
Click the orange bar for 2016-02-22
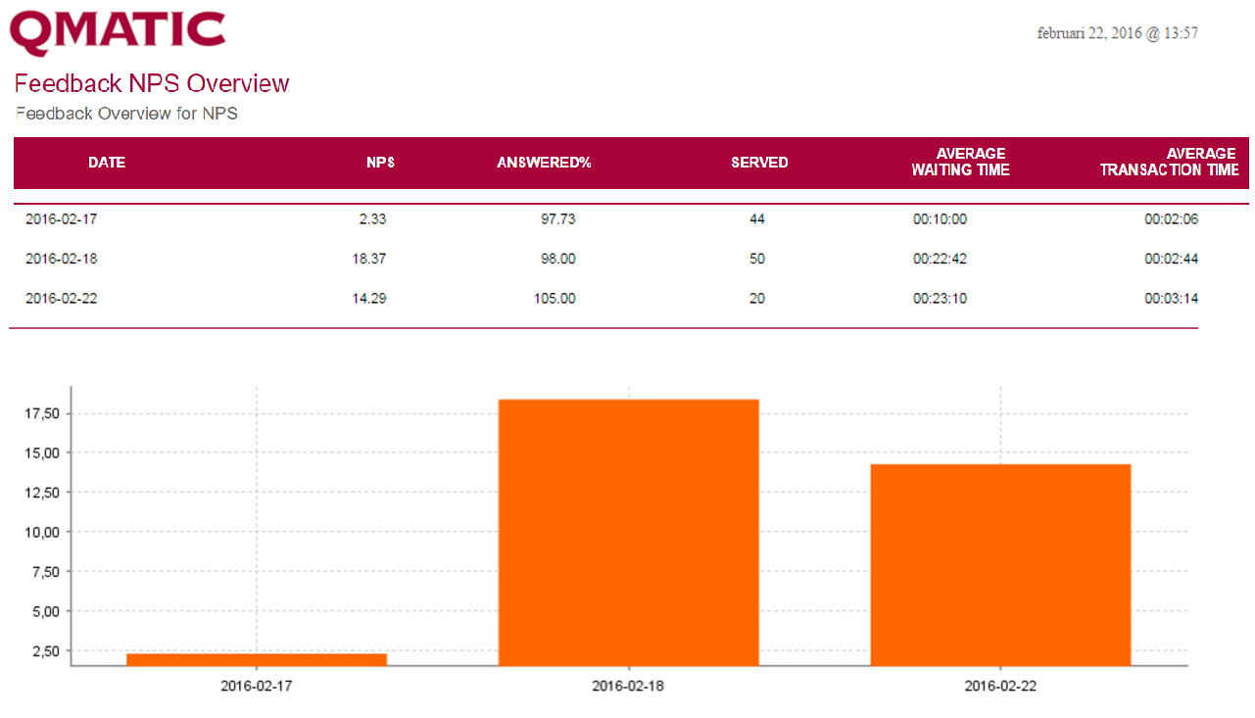[1000, 564]
